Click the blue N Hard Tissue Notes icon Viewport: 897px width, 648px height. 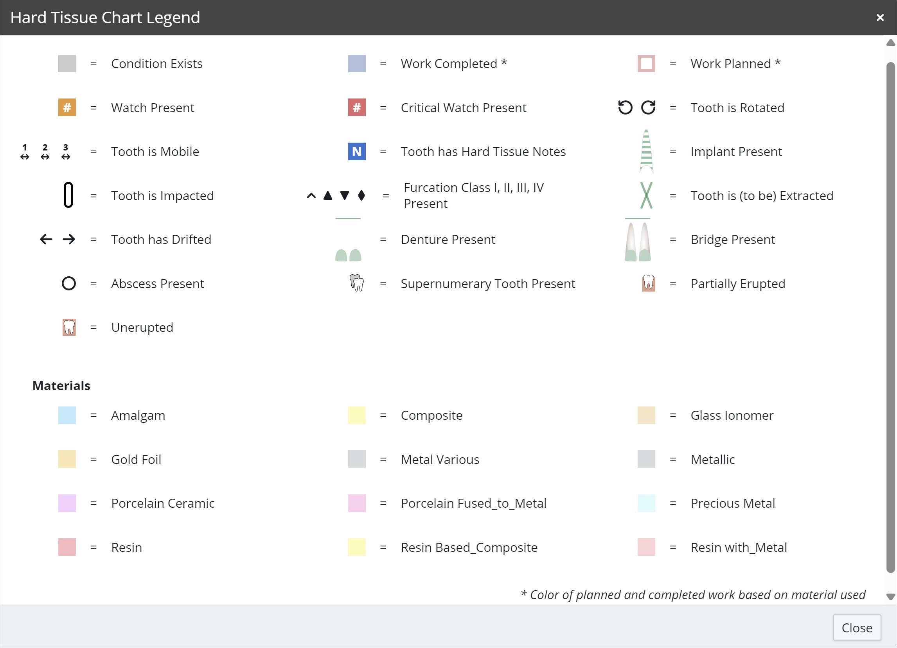(x=357, y=151)
